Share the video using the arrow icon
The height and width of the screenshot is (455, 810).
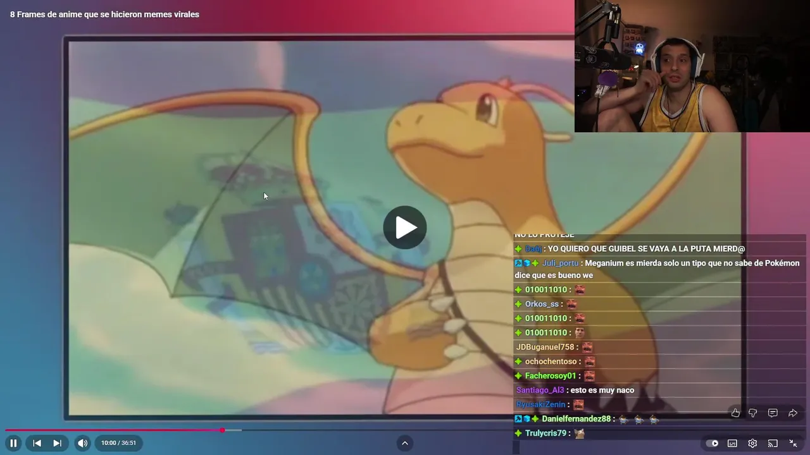pyautogui.click(x=792, y=413)
